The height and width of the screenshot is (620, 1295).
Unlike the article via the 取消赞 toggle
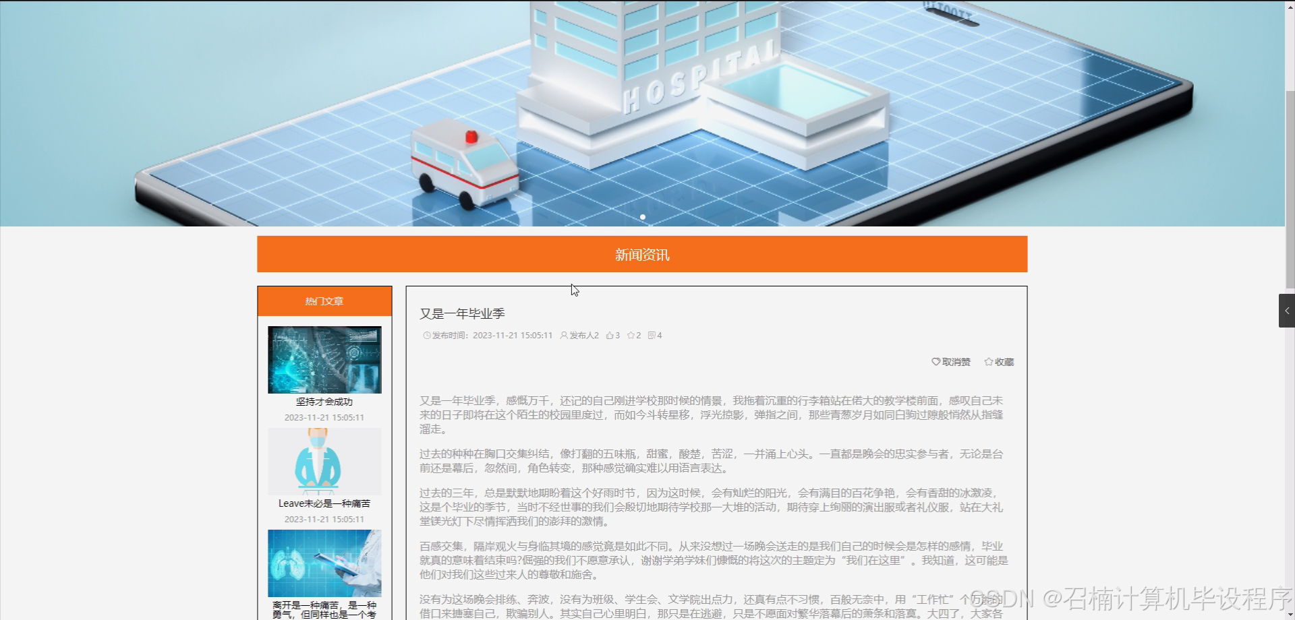(951, 361)
